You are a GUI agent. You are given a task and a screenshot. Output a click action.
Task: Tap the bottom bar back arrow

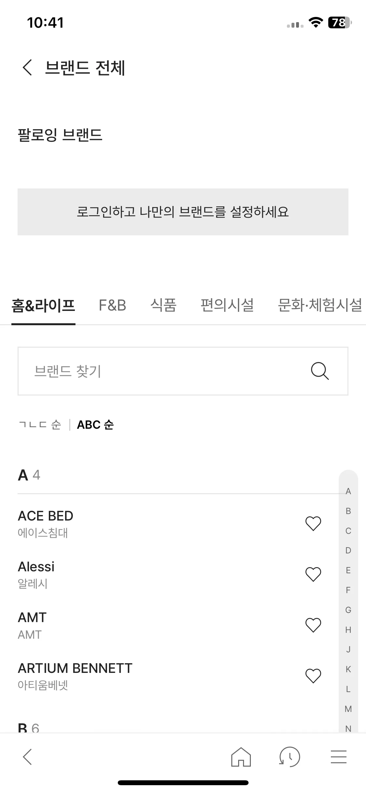[x=27, y=757]
